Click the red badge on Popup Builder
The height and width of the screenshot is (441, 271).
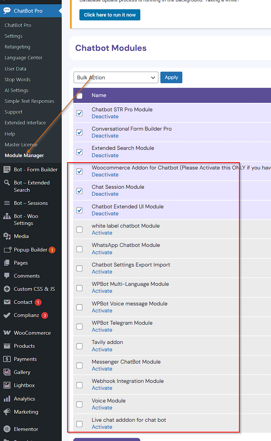coord(52,250)
